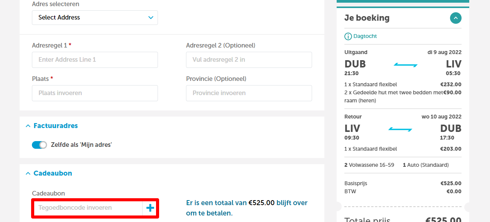This screenshot has width=490, height=222.
Task: Collapse the Je boeking summary panel
Action: point(455,18)
